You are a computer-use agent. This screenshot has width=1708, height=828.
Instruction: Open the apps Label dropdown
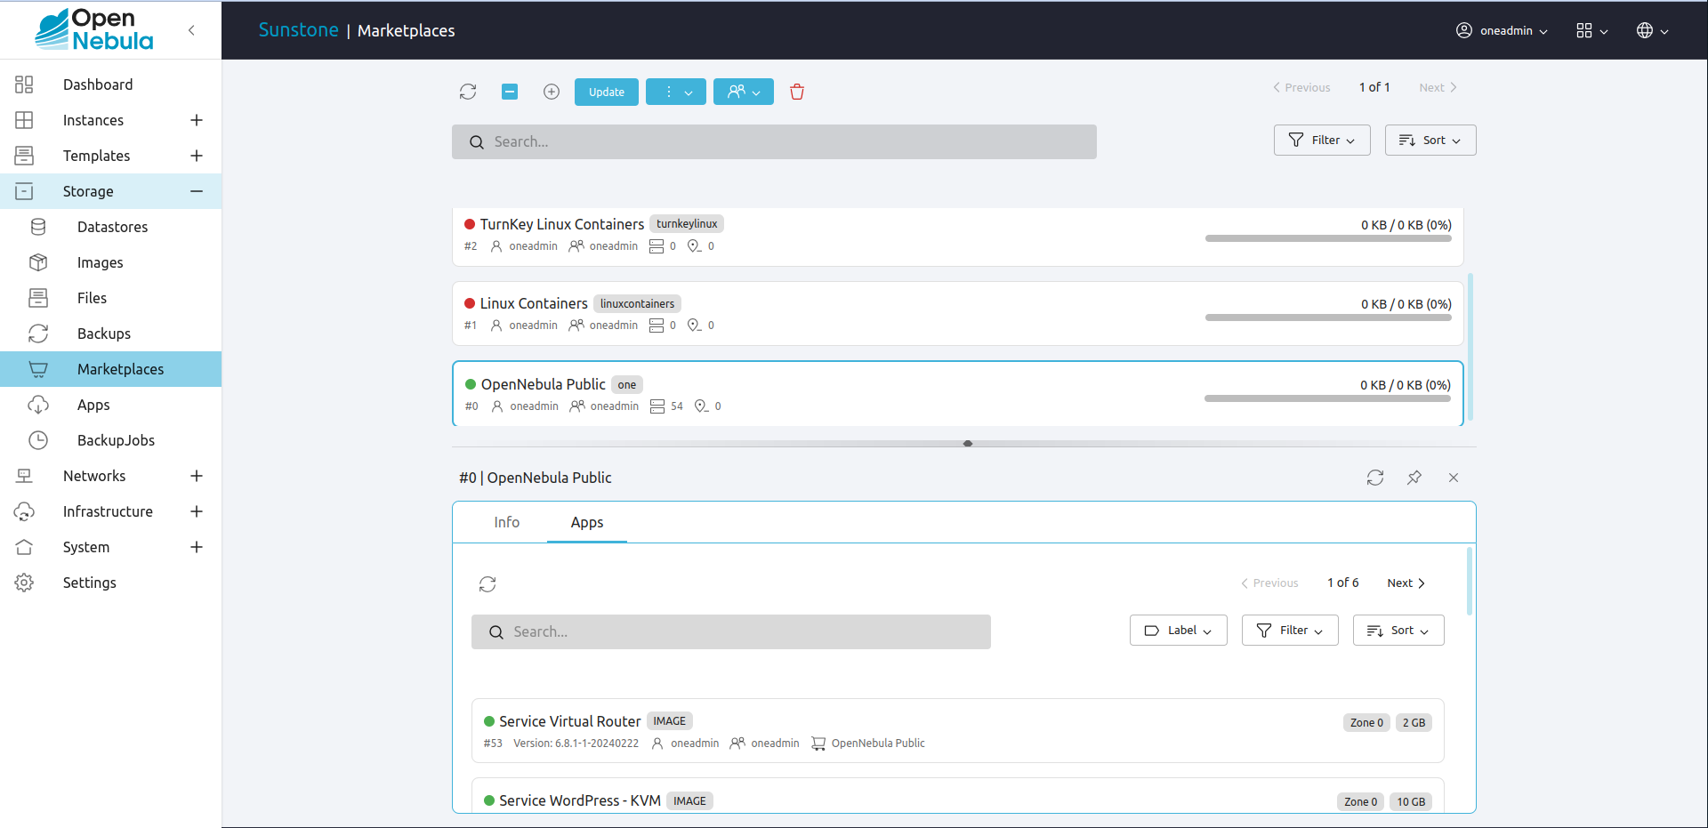pyautogui.click(x=1179, y=630)
